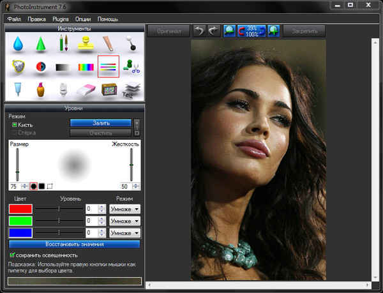
Task: Click the red color swatch
Action: click(20, 209)
